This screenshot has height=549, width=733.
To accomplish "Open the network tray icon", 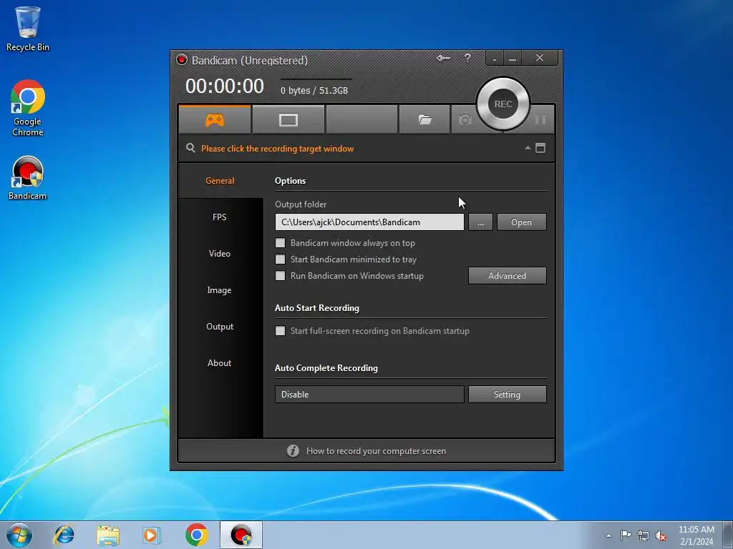I will pos(644,535).
